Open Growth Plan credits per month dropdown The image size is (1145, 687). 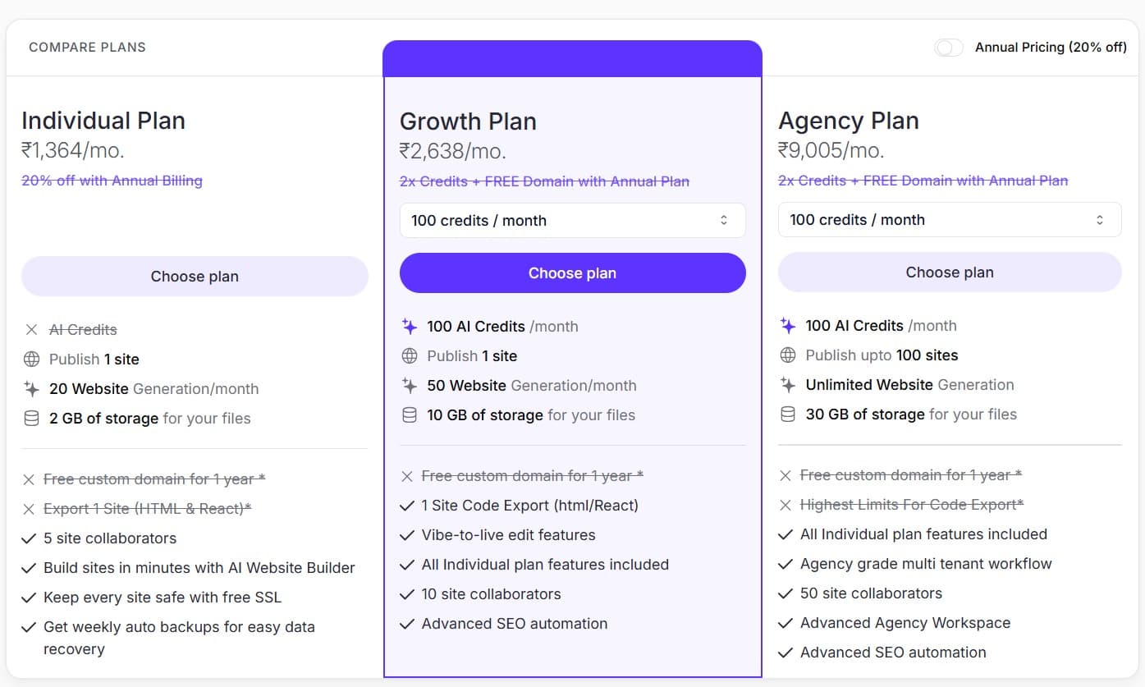572,220
